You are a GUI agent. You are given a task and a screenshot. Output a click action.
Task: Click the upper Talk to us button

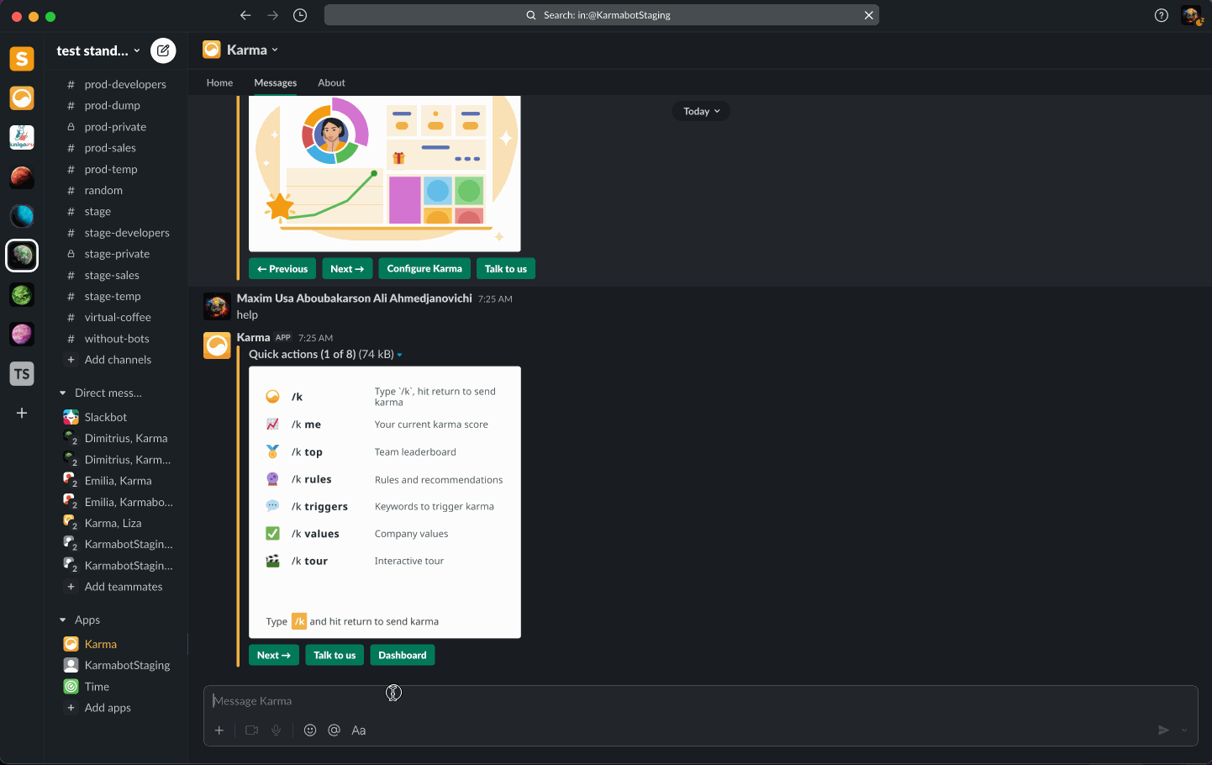506,269
